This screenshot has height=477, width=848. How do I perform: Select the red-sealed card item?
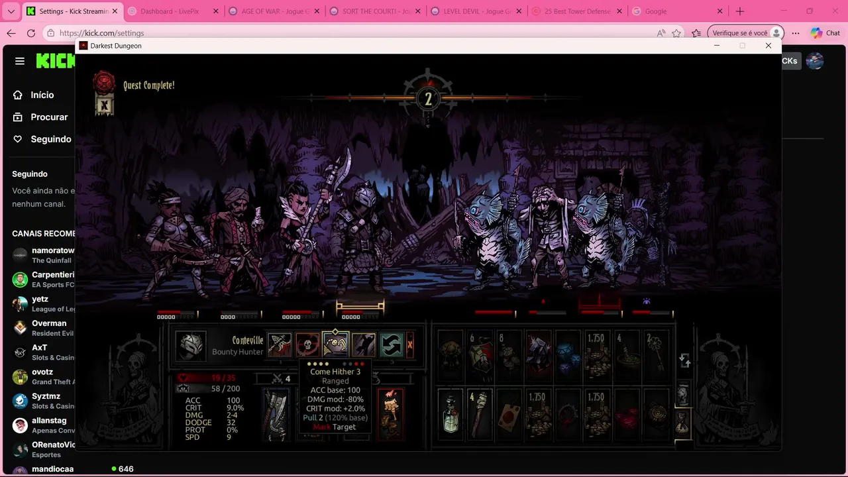coord(509,415)
